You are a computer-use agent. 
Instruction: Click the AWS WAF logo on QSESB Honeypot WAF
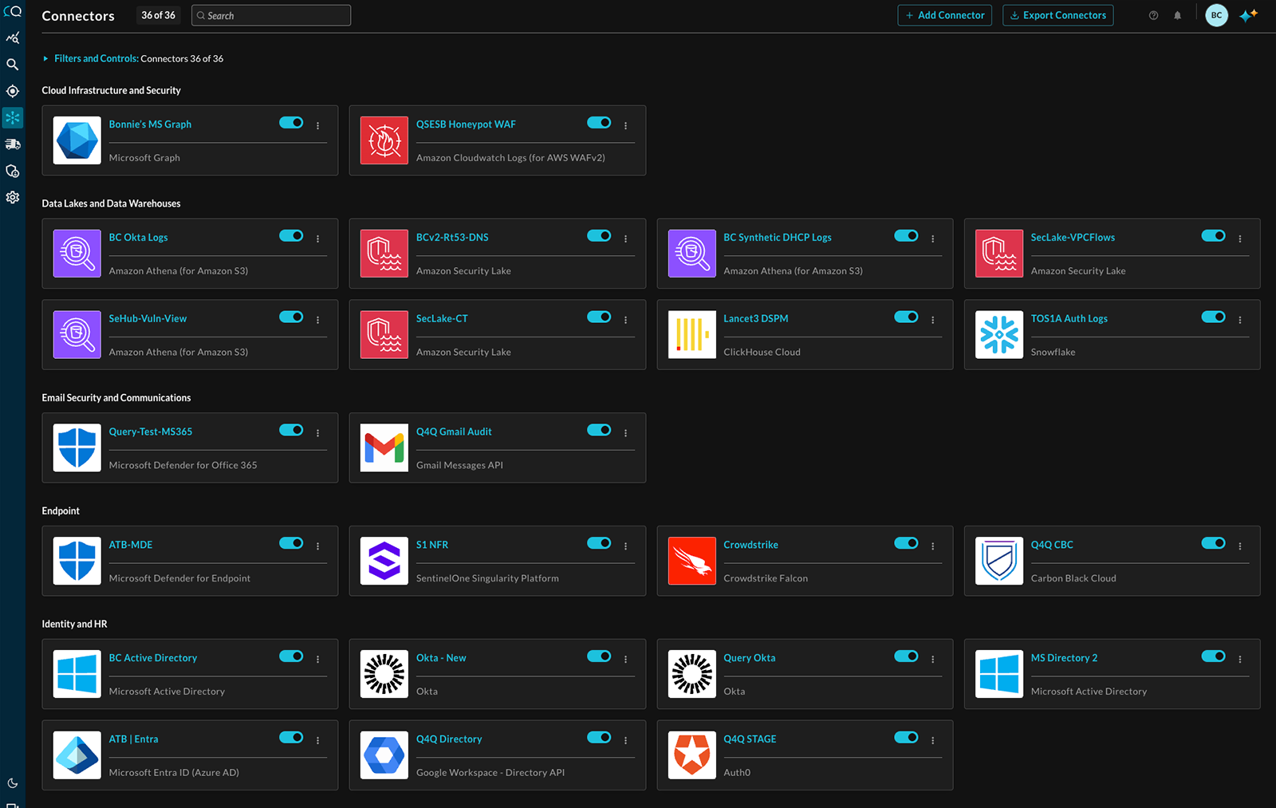click(384, 140)
